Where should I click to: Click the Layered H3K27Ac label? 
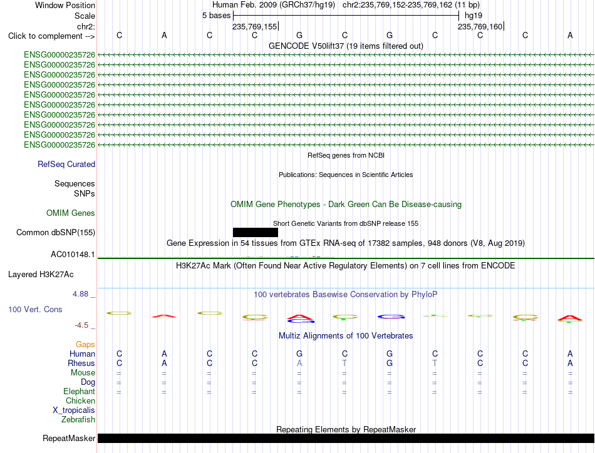[x=41, y=275]
